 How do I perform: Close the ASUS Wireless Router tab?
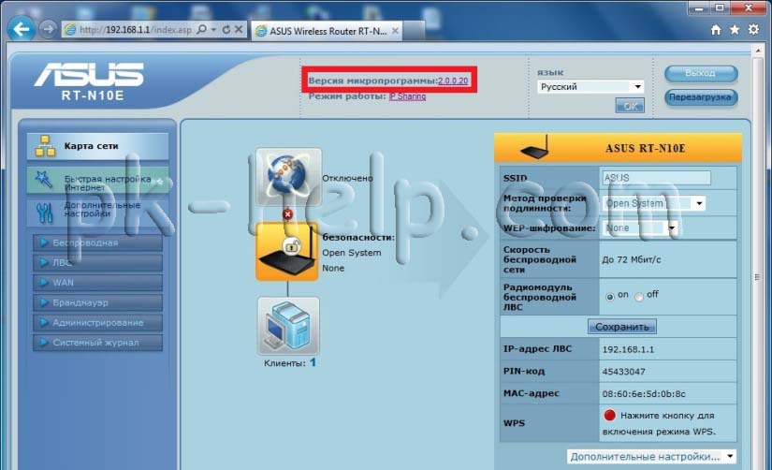coord(395,31)
